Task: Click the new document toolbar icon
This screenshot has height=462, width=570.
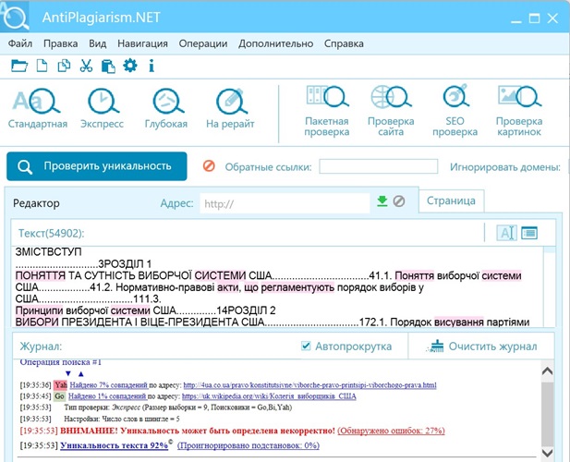Action: click(42, 66)
